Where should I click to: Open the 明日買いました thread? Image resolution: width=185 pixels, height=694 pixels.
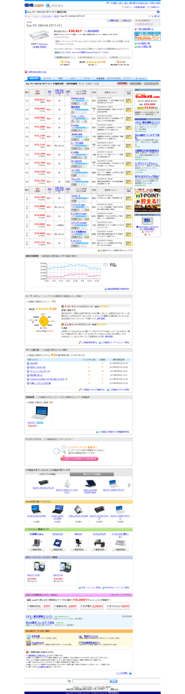36,375
